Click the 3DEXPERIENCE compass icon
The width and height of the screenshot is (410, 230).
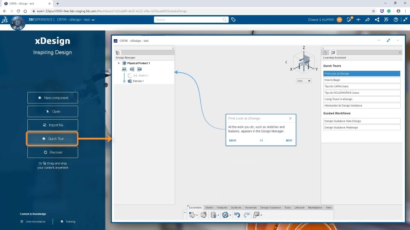[18, 23]
